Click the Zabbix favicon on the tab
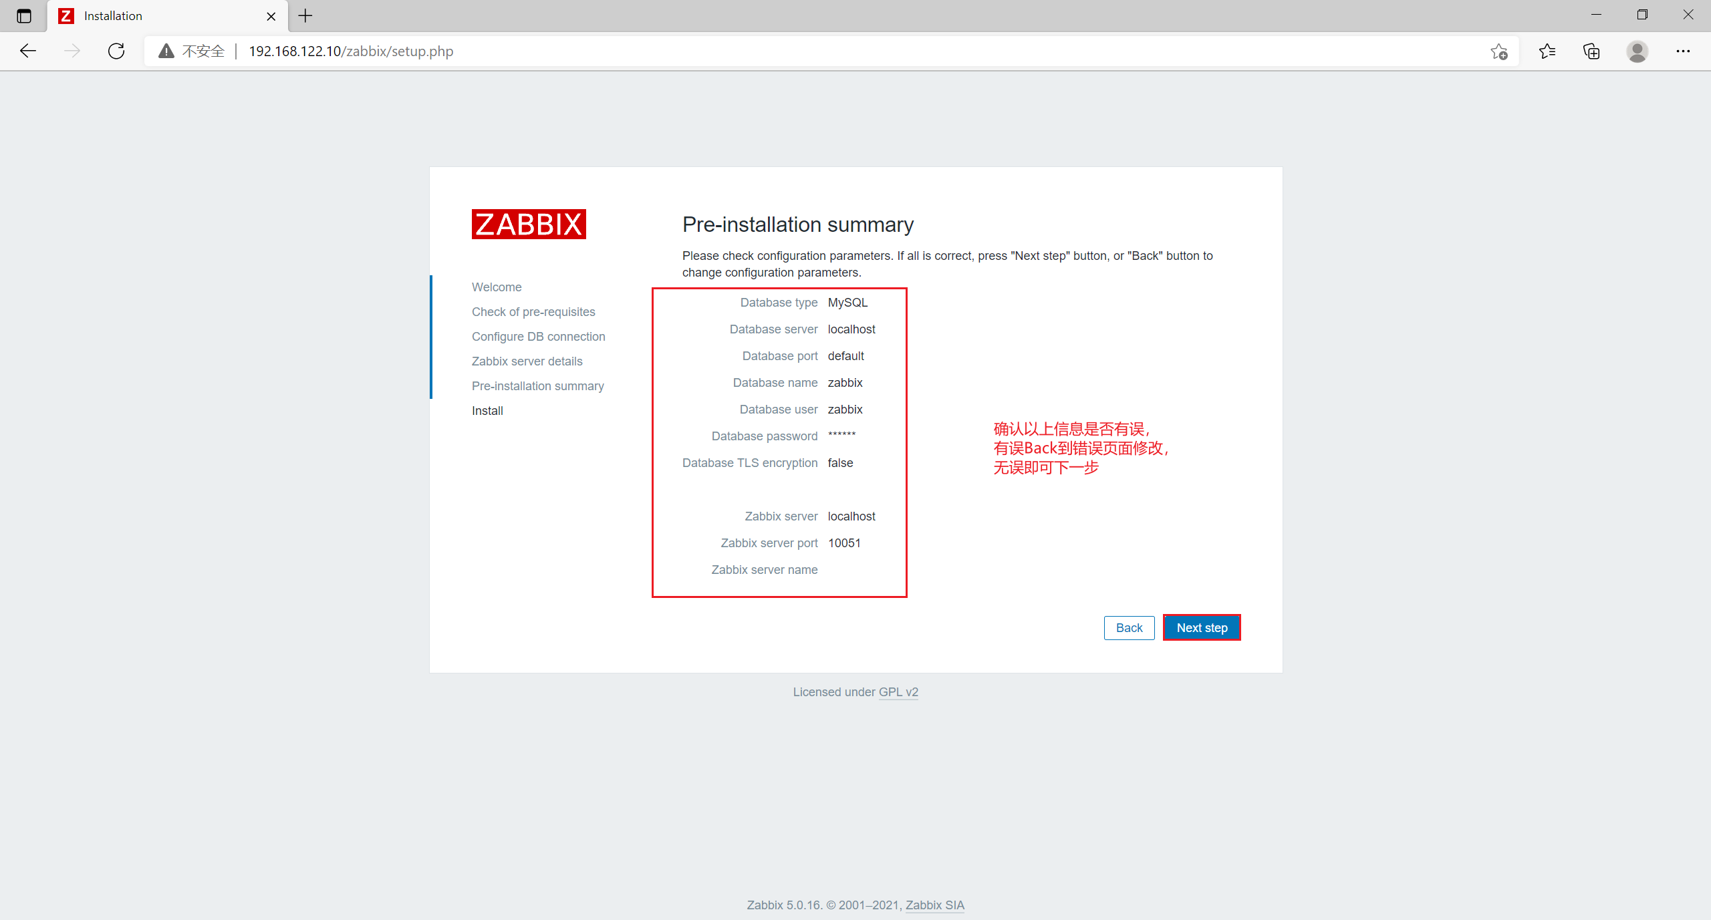Viewport: 1711px width, 920px height. 66,15
